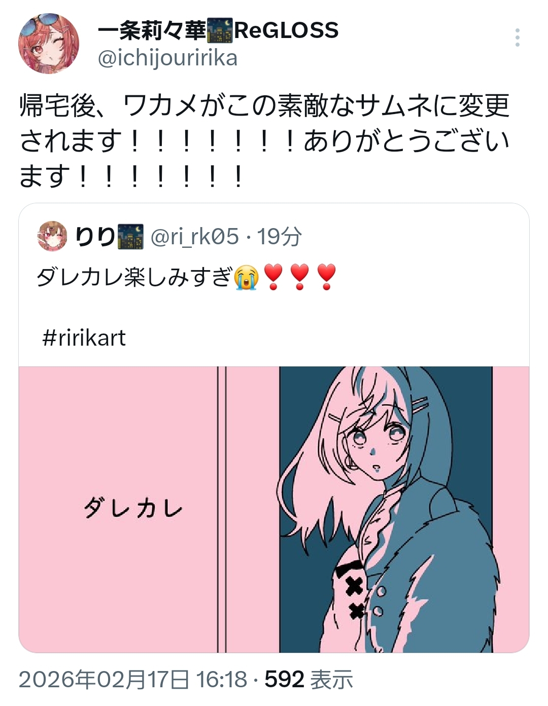Viewport: 548px width, 706px height.
Task: Click the 一条莉々華 ReGLOSS display name
Action: pos(218,30)
